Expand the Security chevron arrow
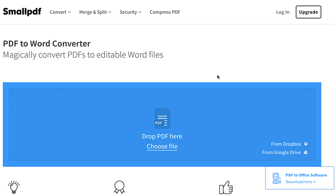 tap(140, 12)
